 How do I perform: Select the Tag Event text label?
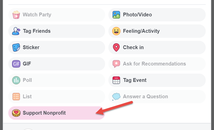coord(135,80)
